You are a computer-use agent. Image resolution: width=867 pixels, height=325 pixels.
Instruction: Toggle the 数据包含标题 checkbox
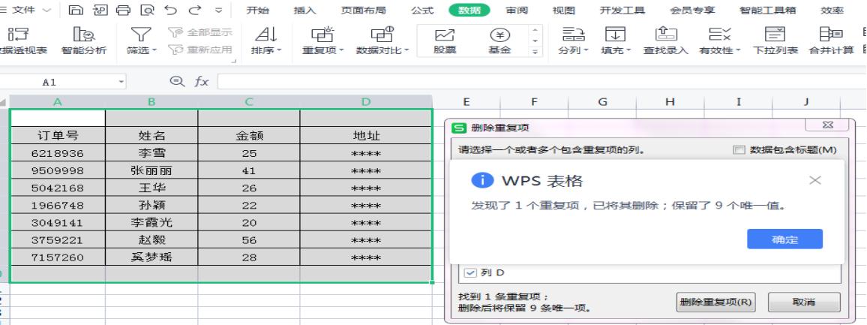coord(738,149)
